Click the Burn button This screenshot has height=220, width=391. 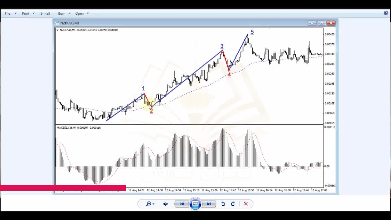62,13
